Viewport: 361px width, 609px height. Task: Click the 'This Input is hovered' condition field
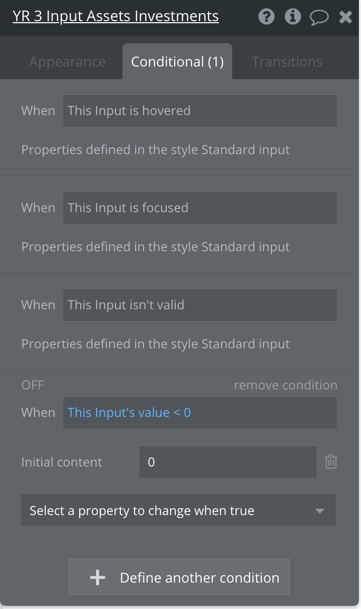click(200, 111)
